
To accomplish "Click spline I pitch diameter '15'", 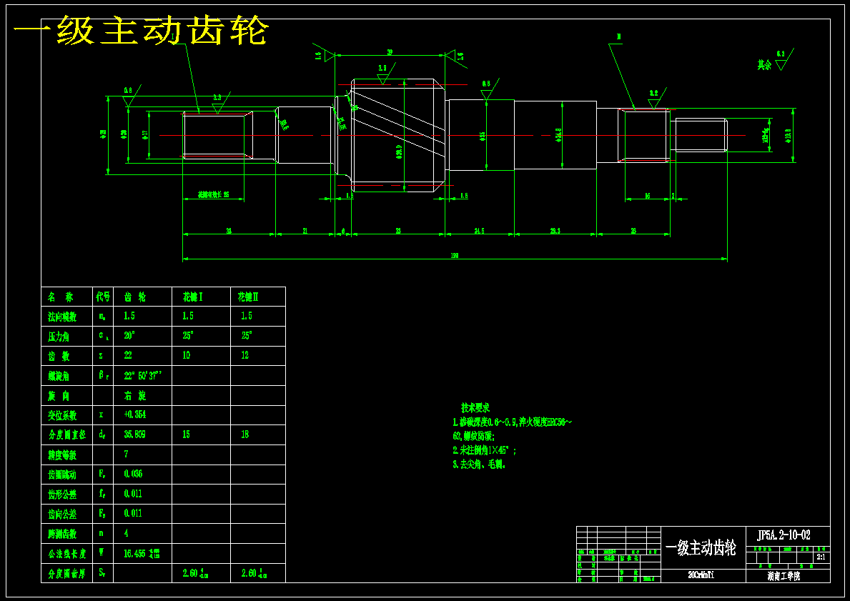I will (187, 434).
